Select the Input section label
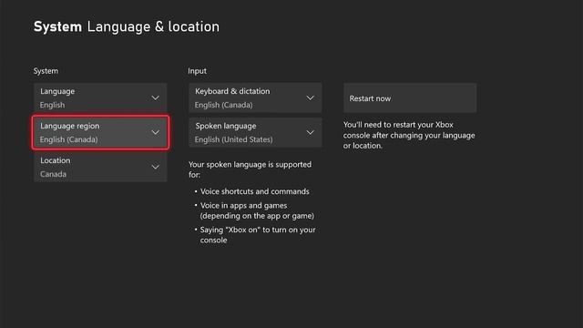This screenshot has height=328, width=583. [x=197, y=71]
